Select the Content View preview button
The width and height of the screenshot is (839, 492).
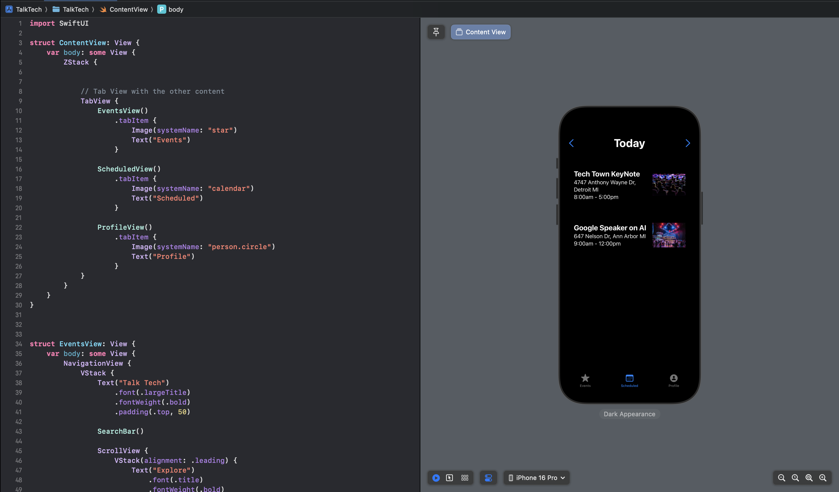(x=480, y=32)
